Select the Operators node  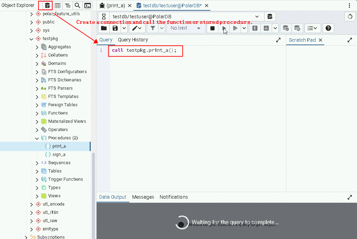point(58,130)
